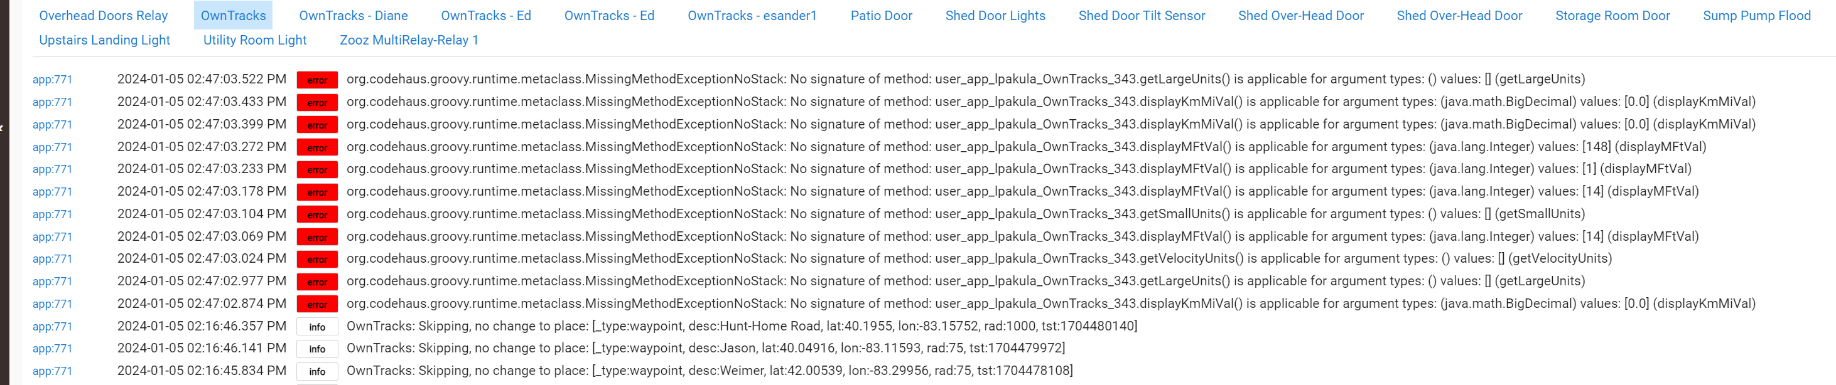Show Shed Door Lights logs
The image size is (1836, 385).
[995, 16]
